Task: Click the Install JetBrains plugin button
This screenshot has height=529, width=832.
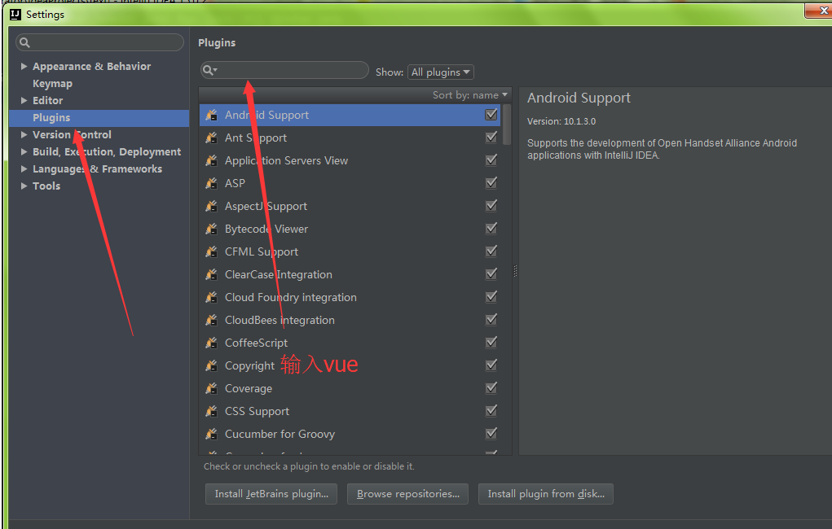Action: point(271,494)
